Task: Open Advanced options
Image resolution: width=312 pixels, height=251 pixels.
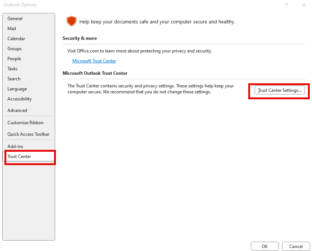Action: click(x=29, y=110)
